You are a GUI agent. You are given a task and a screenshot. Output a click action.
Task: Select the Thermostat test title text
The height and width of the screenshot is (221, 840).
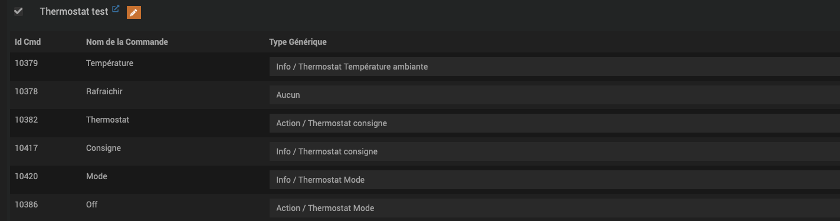pyautogui.click(x=74, y=12)
